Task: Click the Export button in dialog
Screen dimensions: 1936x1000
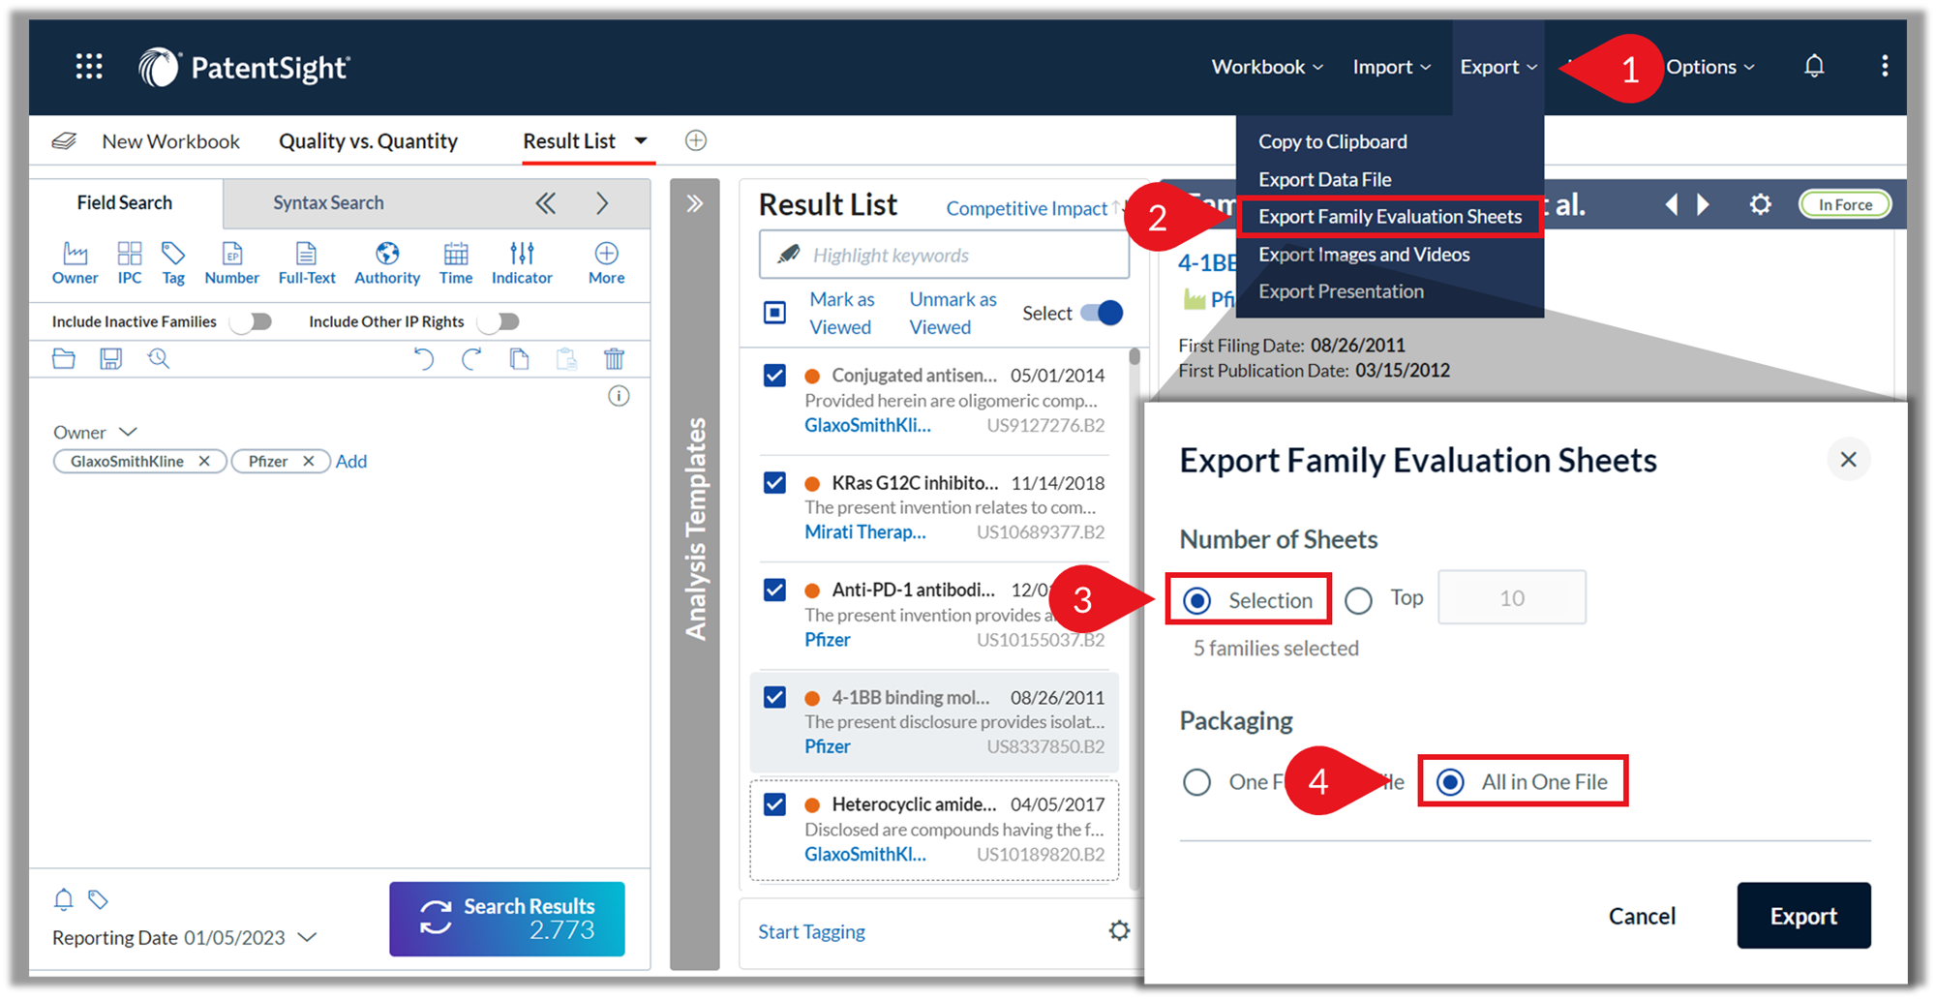Action: (1802, 916)
